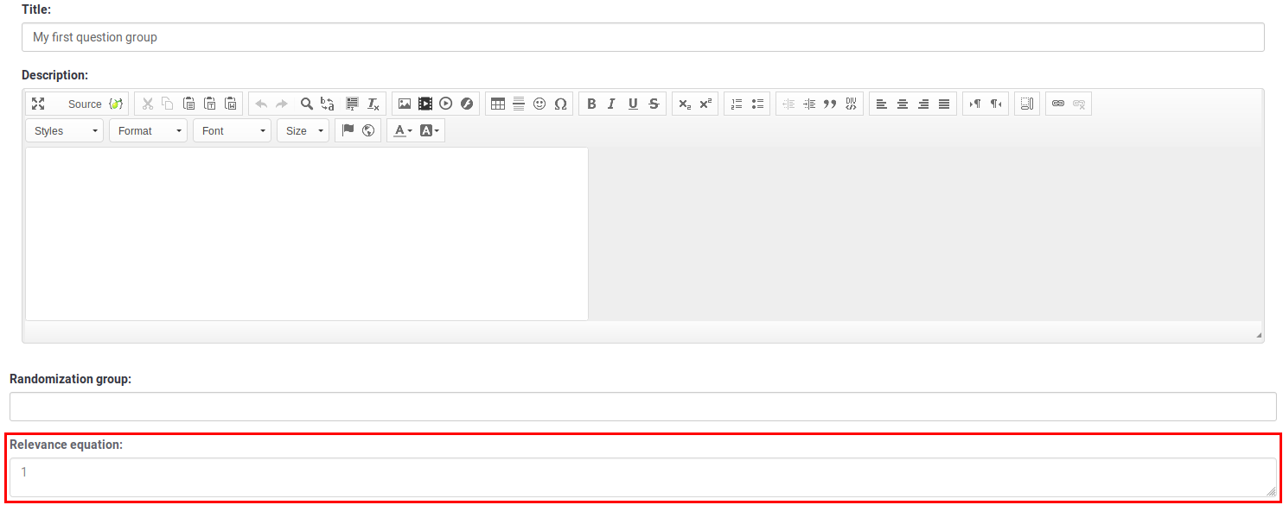This screenshot has height=505, width=1283.
Task: Insert an image into the description
Action: [404, 104]
